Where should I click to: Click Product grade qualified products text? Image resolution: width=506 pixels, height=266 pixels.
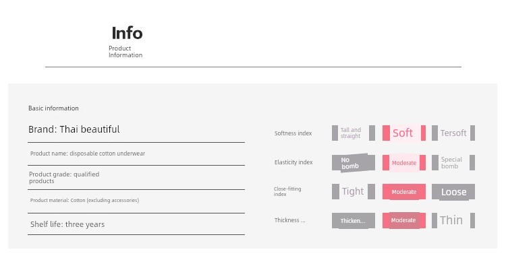(x=64, y=177)
